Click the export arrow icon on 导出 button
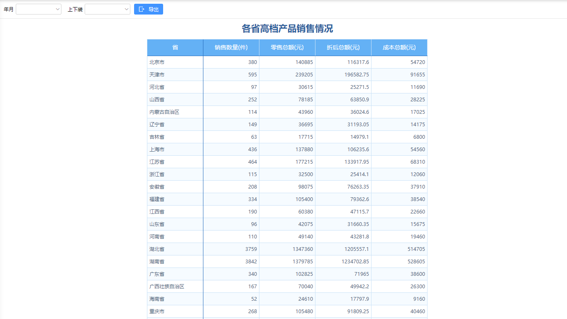567x319 pixels. click(x=142, y=9)
